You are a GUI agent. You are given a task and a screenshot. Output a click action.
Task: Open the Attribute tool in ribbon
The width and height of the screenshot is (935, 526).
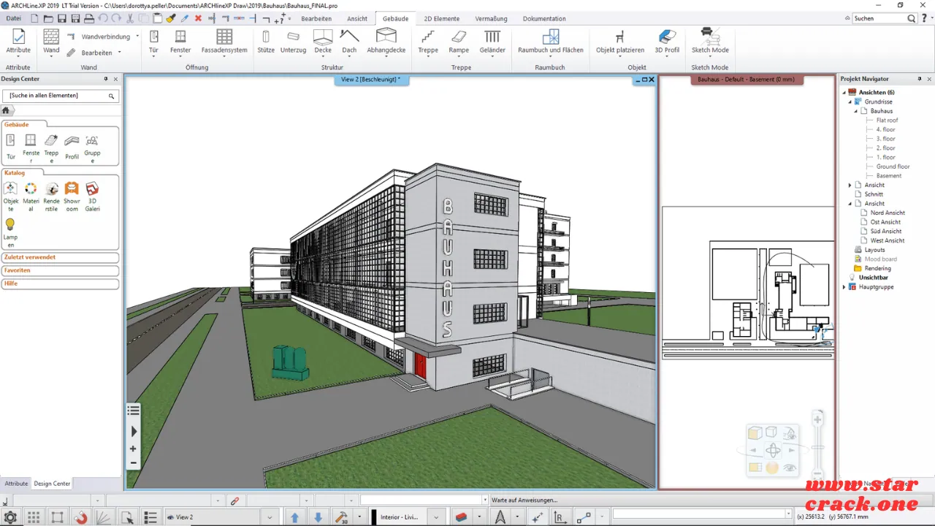[18, 41]
